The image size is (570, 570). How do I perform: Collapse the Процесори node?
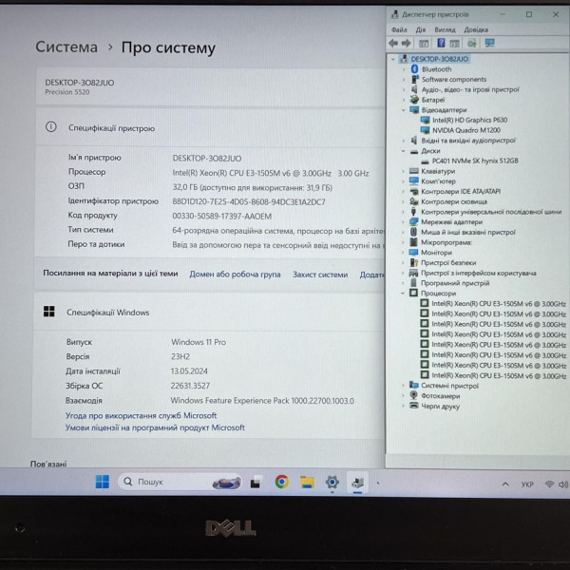pyautogui.click(x=403, y=293)
